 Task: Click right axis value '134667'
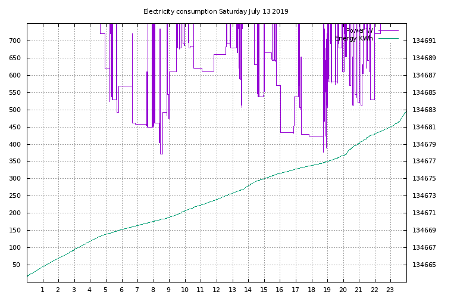point(424,247)
